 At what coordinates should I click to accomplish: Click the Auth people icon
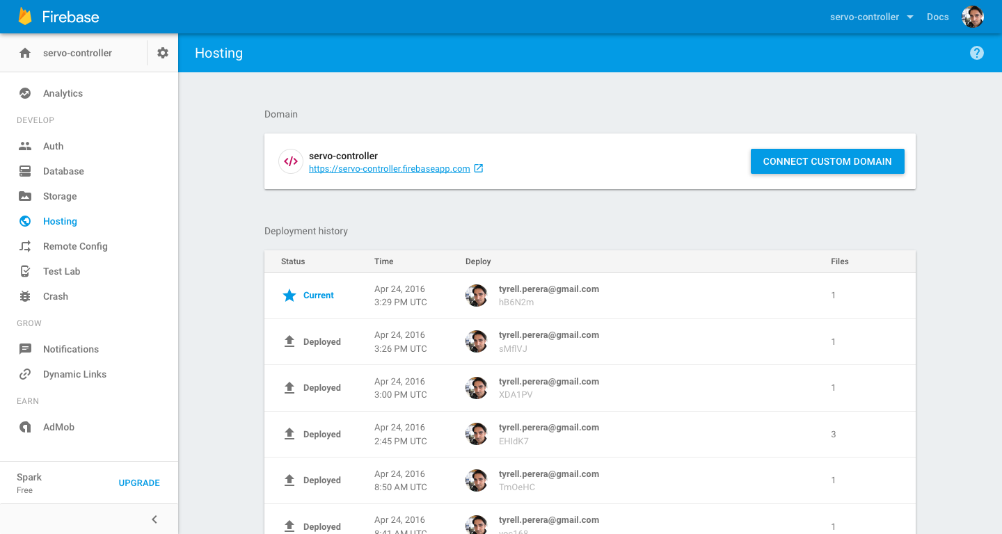click(x=25, y=146)
